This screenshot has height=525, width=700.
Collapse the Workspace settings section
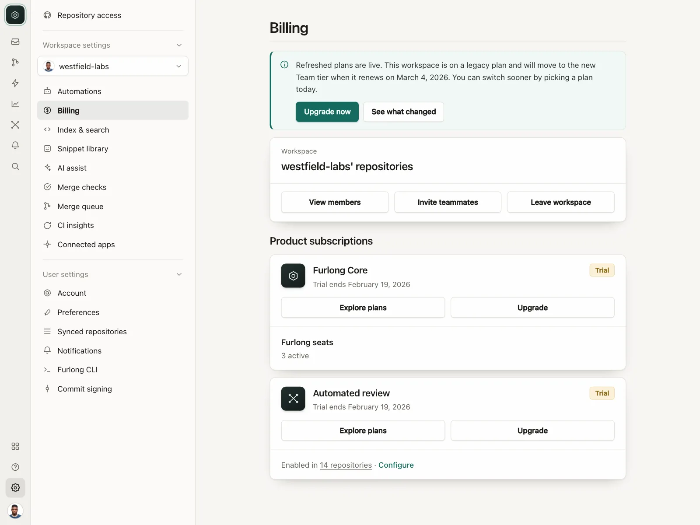(179, 45)
